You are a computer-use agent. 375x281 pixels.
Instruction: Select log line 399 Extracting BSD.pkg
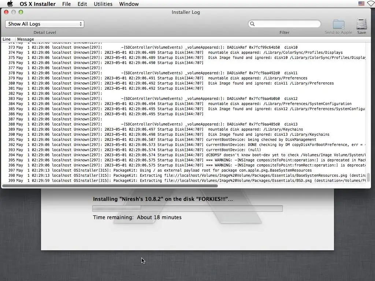pyautogui.click(x=184, y=181)
